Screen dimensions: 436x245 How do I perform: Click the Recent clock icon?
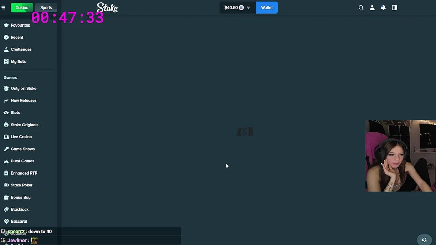(6, 37)
